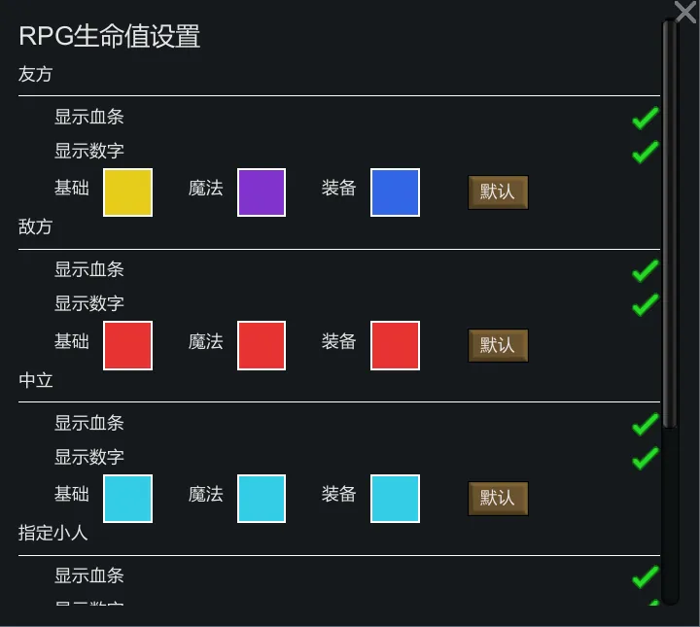Toggle 显示血条 checkbox under 指定小人
This screenshot has height=627, width=700.
pyautogui.click(x=646, y=577)
